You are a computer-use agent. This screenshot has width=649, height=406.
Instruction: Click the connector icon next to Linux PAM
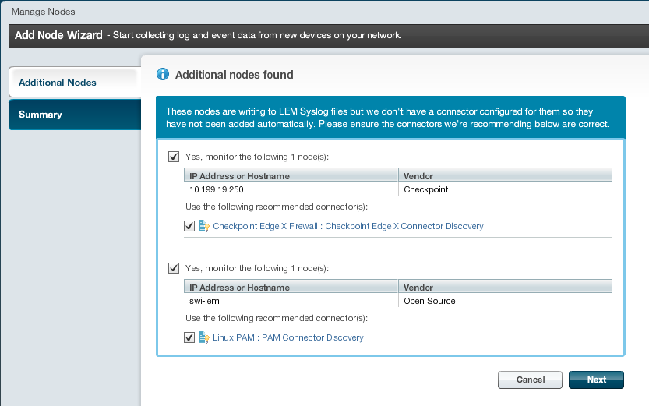click(x=203, y=337)
